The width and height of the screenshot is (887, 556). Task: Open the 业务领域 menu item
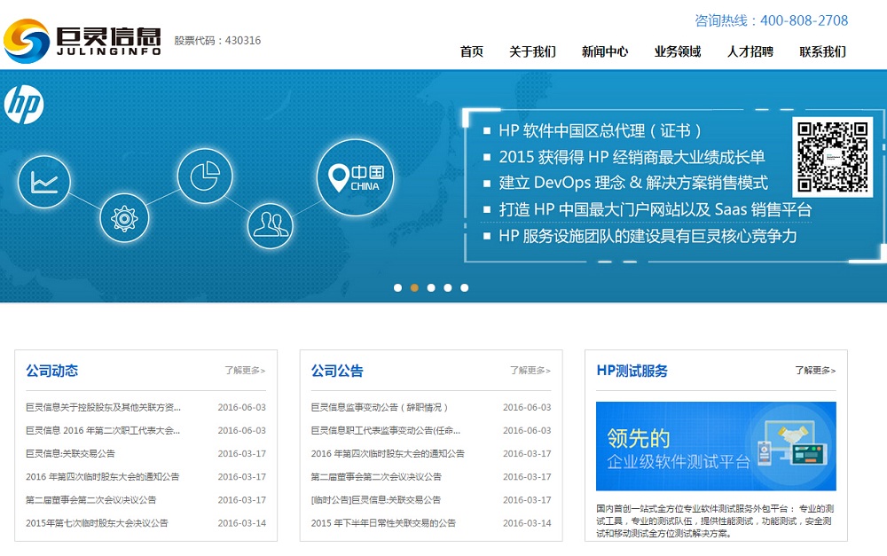(x=678, y=51)
